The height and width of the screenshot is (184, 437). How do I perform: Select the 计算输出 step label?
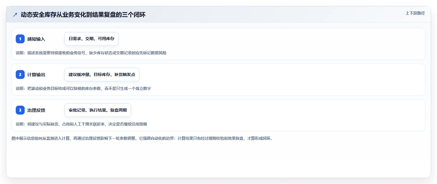[x=36, y=74]
